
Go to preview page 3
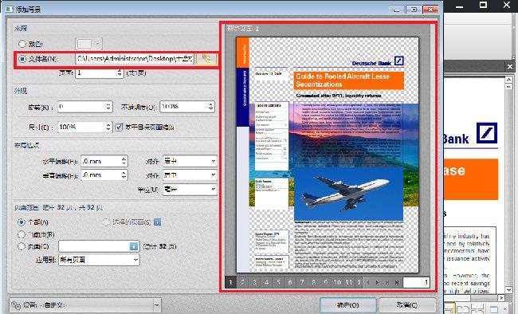tap(254, 282)
